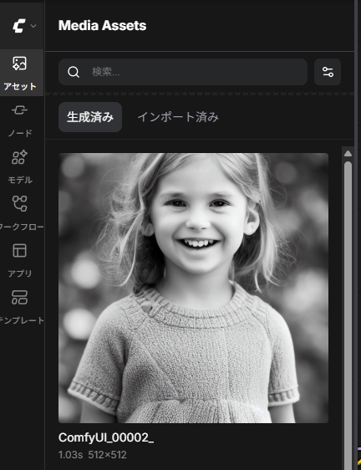This screenshot has width=361, height=470.
Task: Open the ワークフロー sidebar panel
Action: 20,213
